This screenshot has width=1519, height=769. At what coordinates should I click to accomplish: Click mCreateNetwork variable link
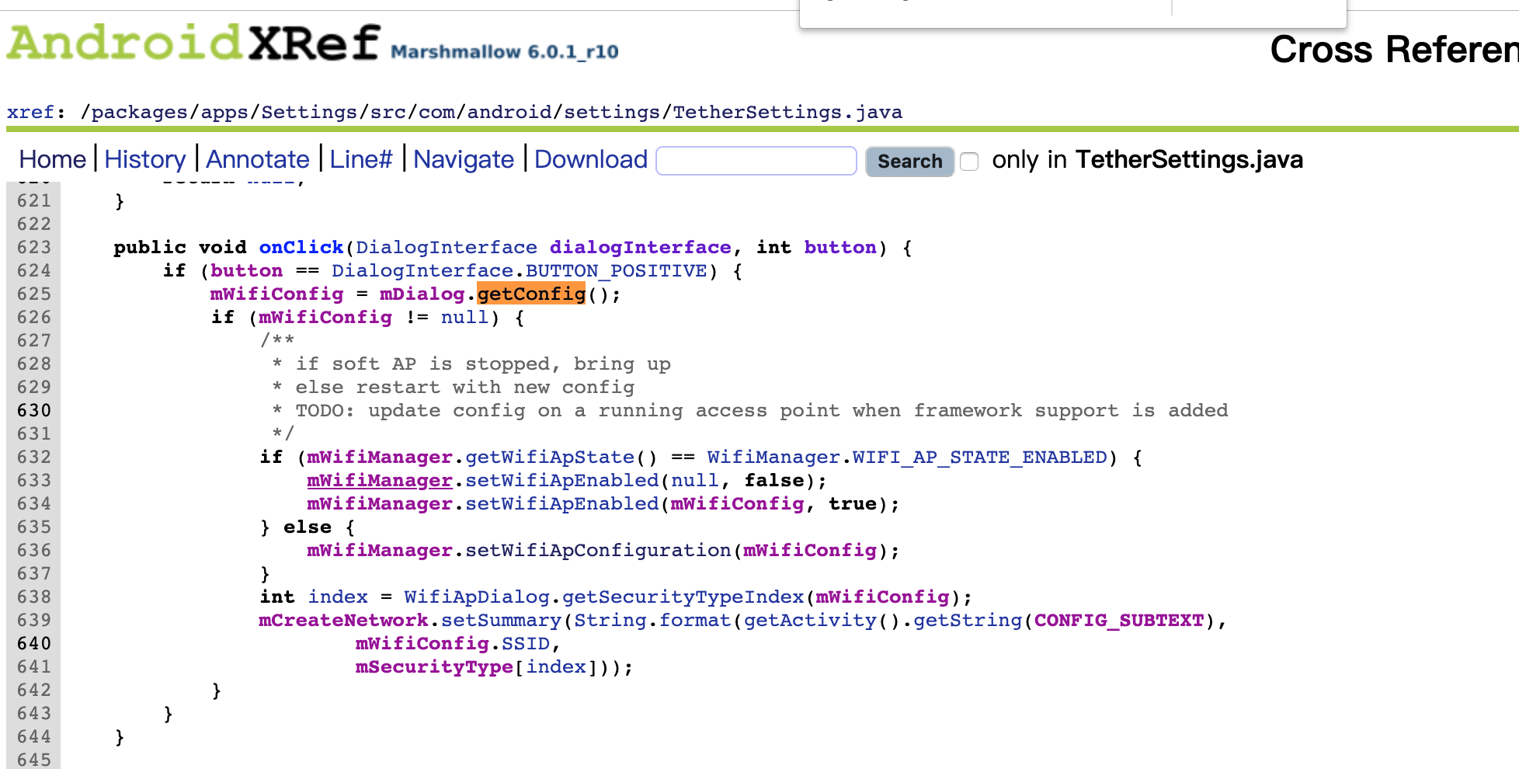(x=343, y=620)
